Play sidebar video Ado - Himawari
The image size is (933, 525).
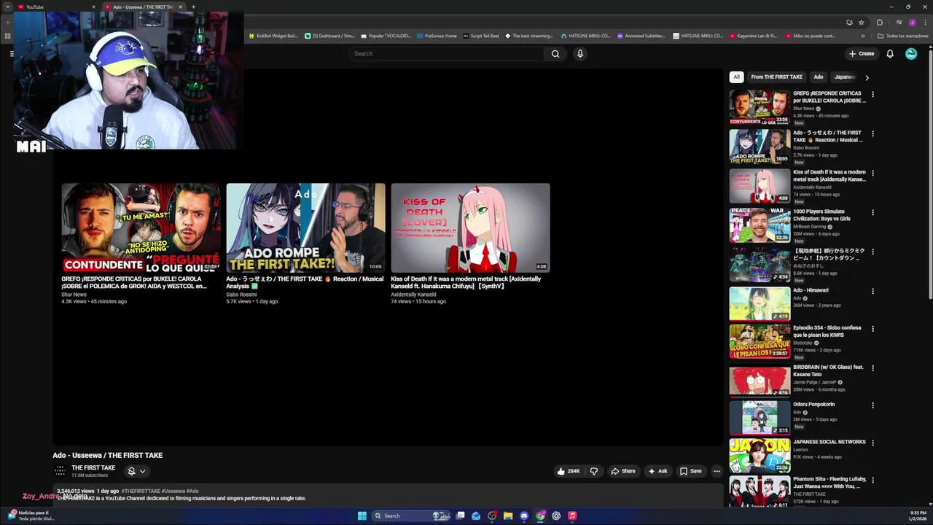[x=760, y=303]
